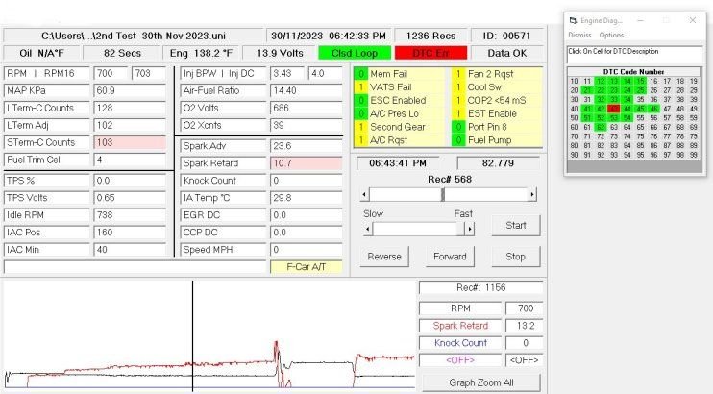Click the red DTC code 43 cell
713x394 pixels.
click(x=613, y=109)
